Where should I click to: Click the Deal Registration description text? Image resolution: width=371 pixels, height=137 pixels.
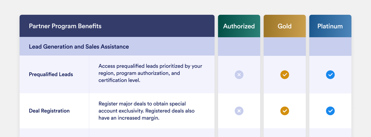(147, 111)
